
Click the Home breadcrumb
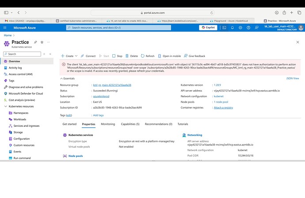tap(8, 35)
